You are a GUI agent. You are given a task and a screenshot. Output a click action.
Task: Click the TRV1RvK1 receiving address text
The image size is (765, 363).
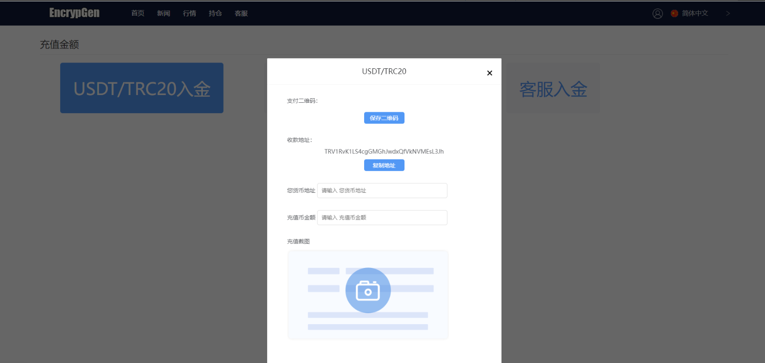pos(384,152)
